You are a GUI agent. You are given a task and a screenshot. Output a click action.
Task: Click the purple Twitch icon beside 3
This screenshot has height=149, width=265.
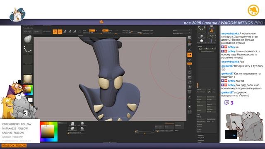(x=226, y=103)
